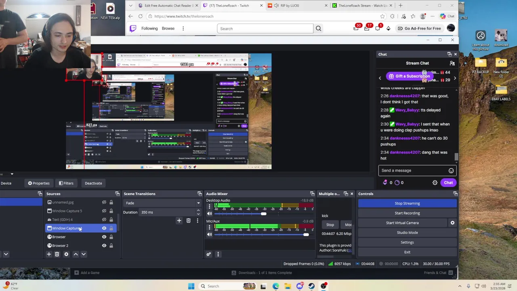
Task: Toggle lock on unnamed.jpg source
Action: pyautogui.click(x=111, y=202)
